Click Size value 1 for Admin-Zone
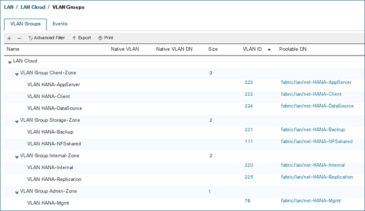Image resolution: width=365 pixels, height=211 pixels. (x=210, y=191)
